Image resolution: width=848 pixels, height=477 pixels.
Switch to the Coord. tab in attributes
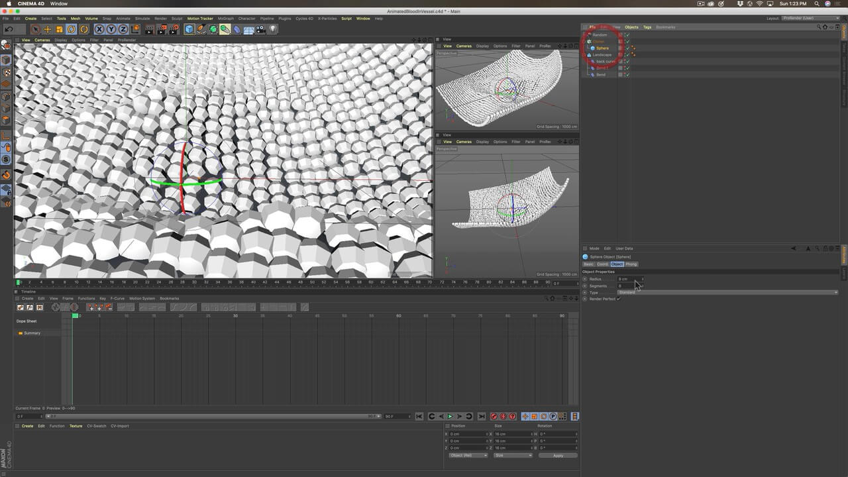pos(602,264)
